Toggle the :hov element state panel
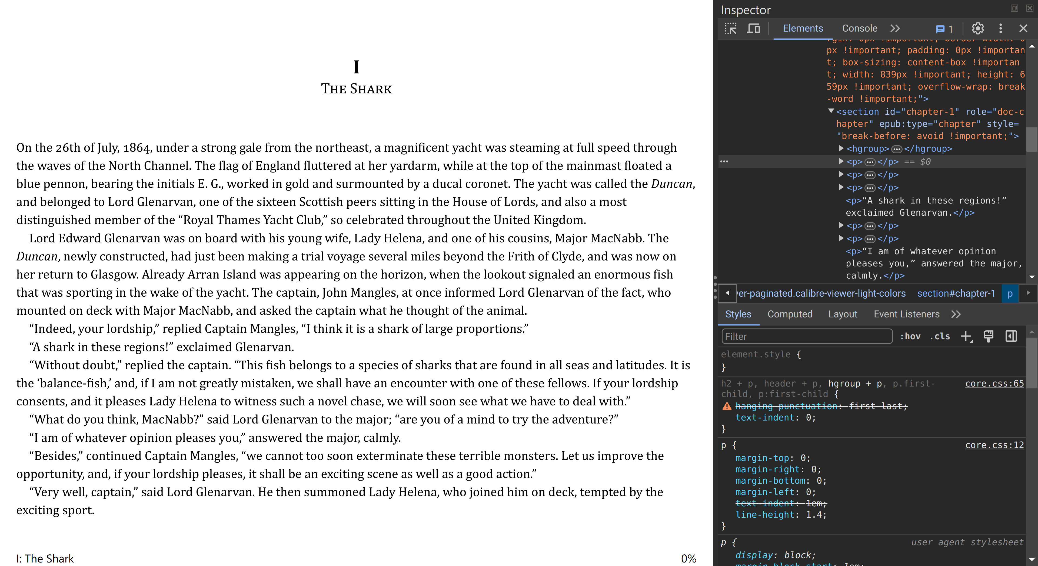The image size is (1038, 566). click(x=910, y=336)
